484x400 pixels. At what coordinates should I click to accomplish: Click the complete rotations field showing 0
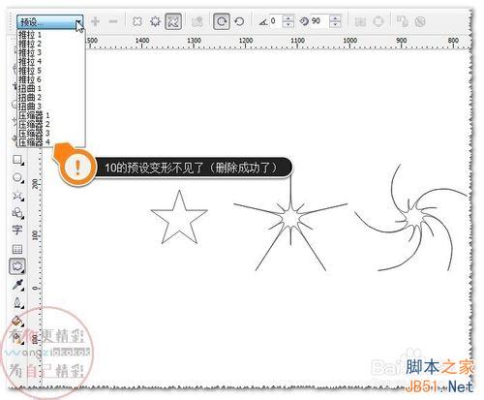tap(275, 21)
